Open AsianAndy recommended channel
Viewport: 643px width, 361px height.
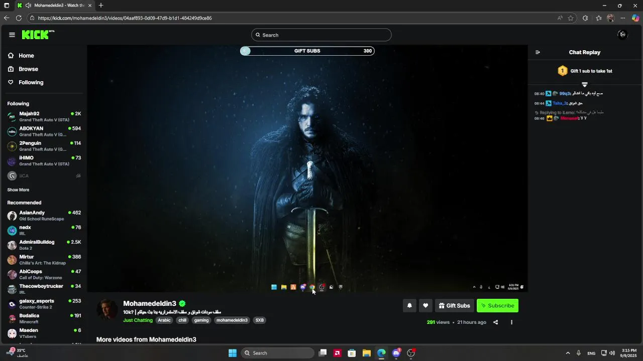[x=44, y=216]
